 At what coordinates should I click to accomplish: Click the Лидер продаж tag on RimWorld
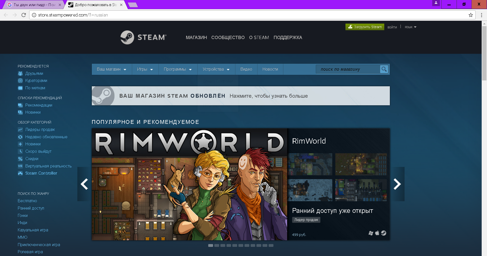306,220
